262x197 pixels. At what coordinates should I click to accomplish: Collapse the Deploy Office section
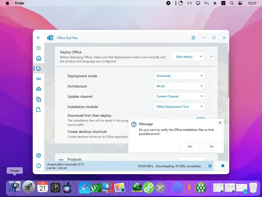coord(211,56)
